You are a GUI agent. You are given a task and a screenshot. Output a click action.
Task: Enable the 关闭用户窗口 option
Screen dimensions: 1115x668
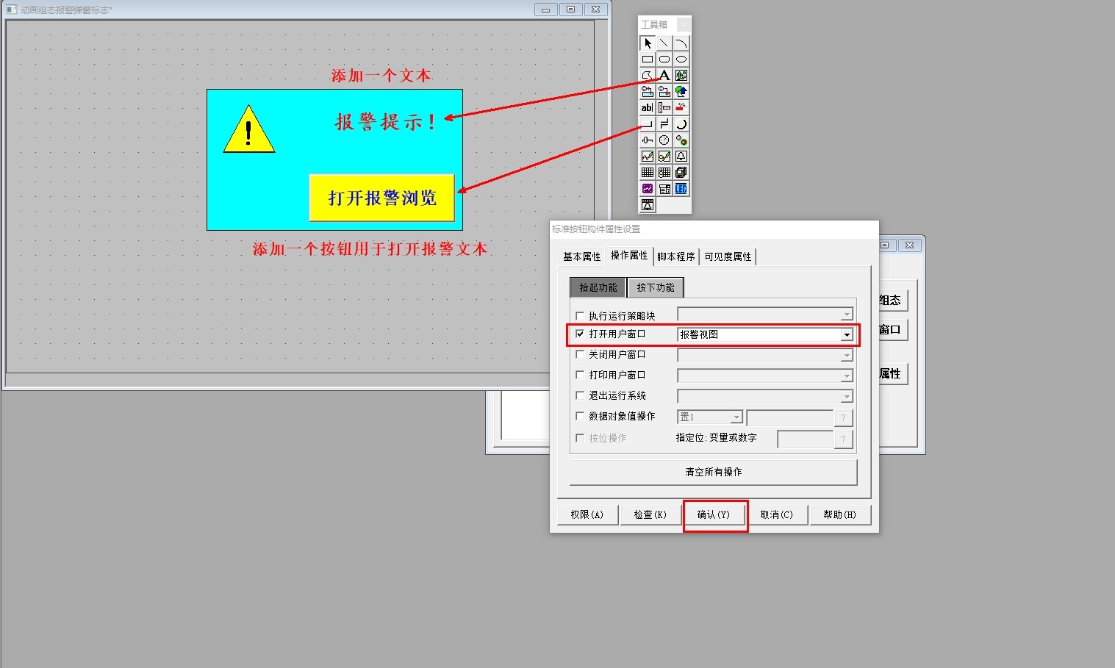(580, 354)
